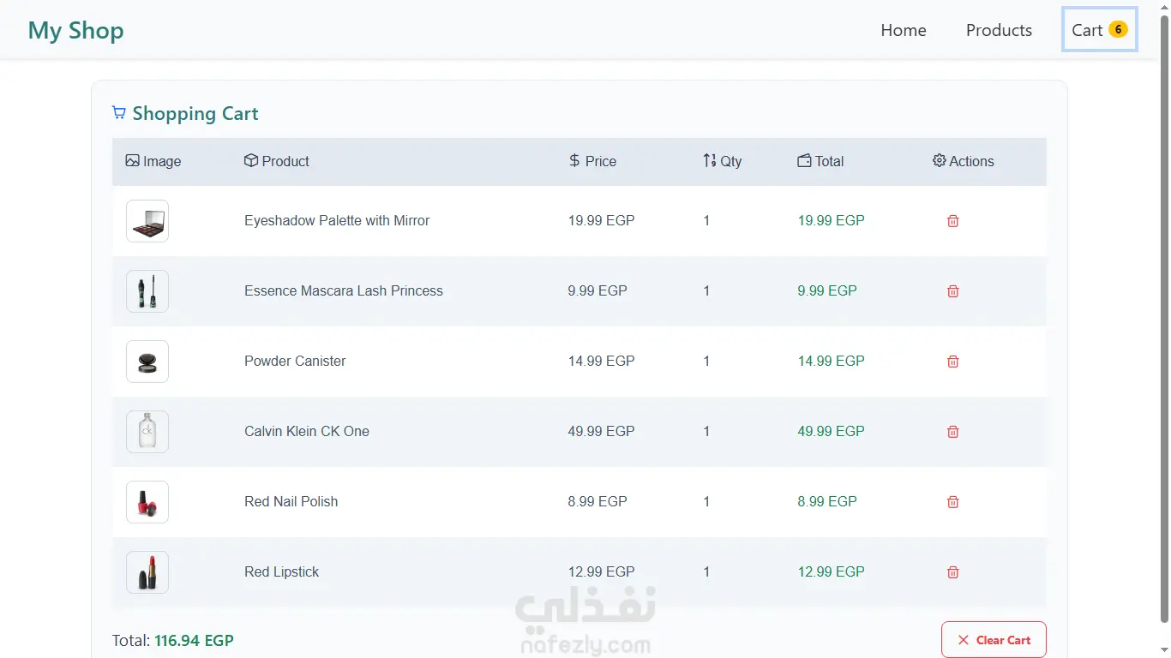This screenshot has width=1171, height=658.
Task: Open the Home navigation link
Action: click(904, 30)
